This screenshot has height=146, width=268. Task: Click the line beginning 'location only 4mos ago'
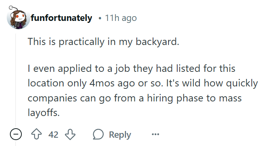point(143,83)
